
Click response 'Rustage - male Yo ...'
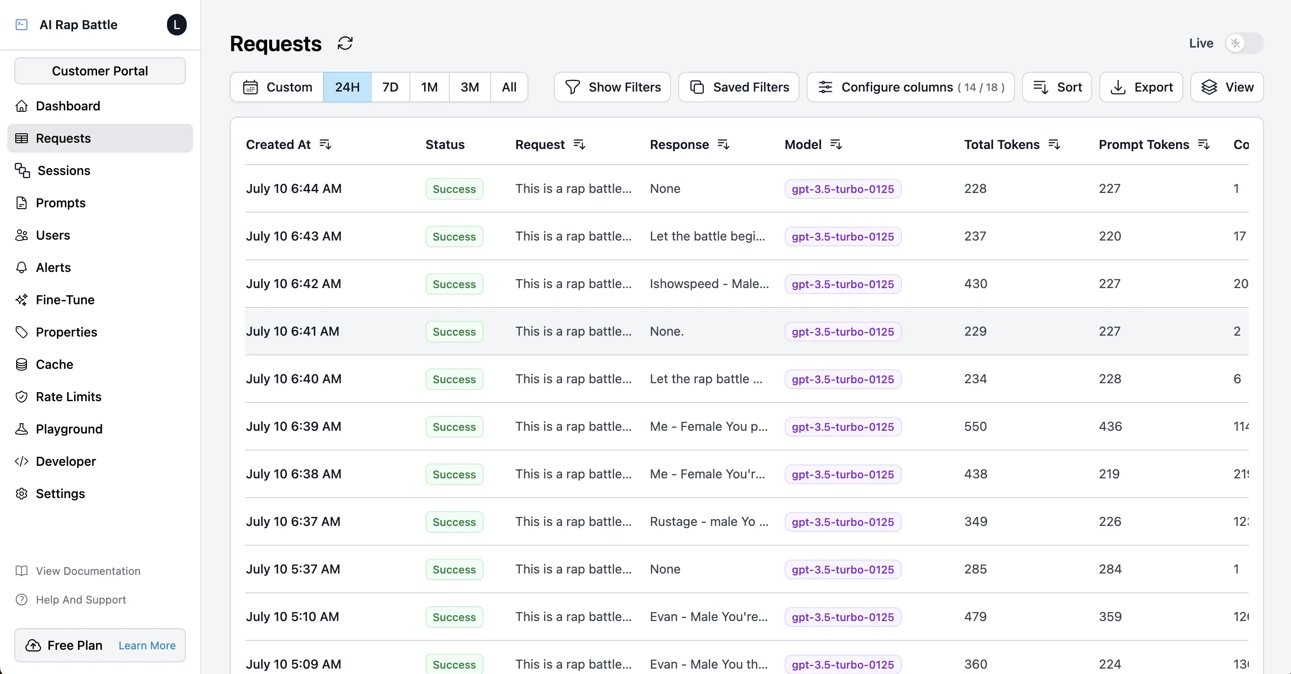709,522
